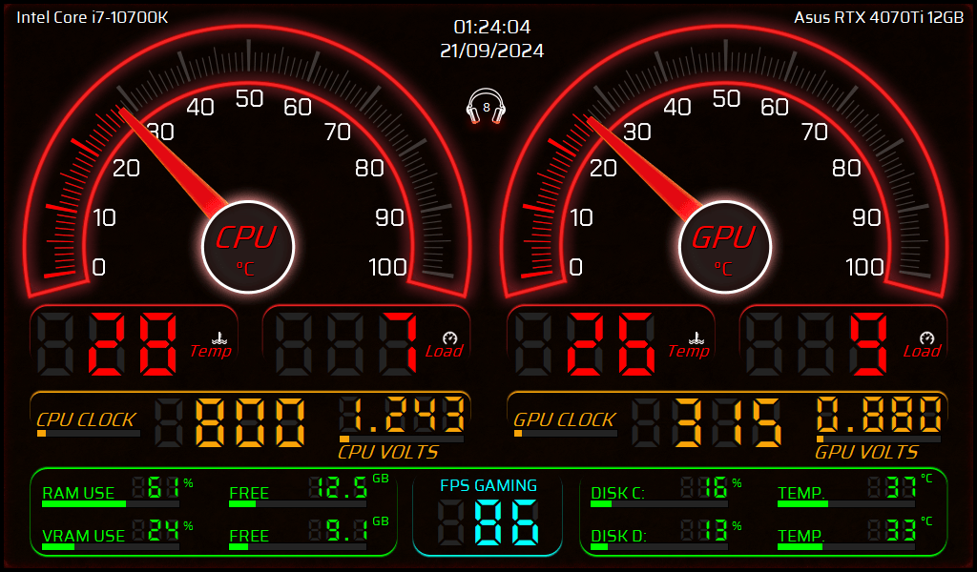Image resolution: width=977 pixels, height=572 pixels.
Task: Click the CPU Load gauge icon
Action: pos(449,337)
